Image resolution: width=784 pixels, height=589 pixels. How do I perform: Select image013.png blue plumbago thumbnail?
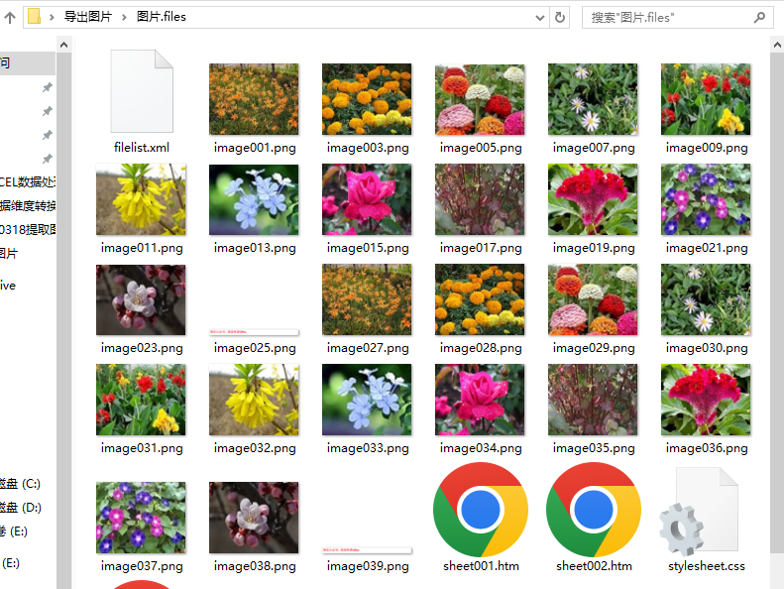point(254,199)
